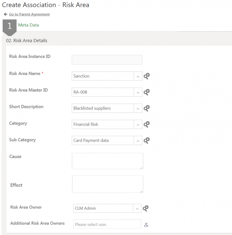Click the lookup icon beside Sub Category
The image size is (232, 235).
coord(147,141)
